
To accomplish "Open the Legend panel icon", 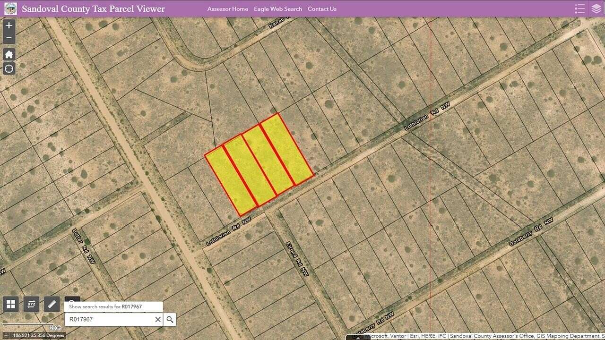I will [x=580, y=8].
